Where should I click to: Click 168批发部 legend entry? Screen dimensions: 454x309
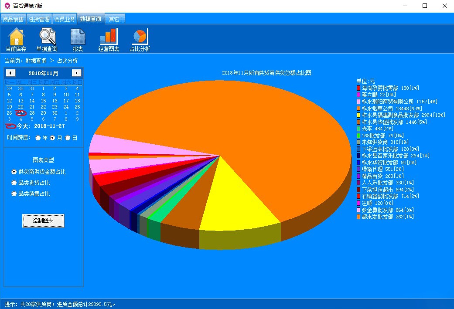pyautogui.click(x=380, y=136)
